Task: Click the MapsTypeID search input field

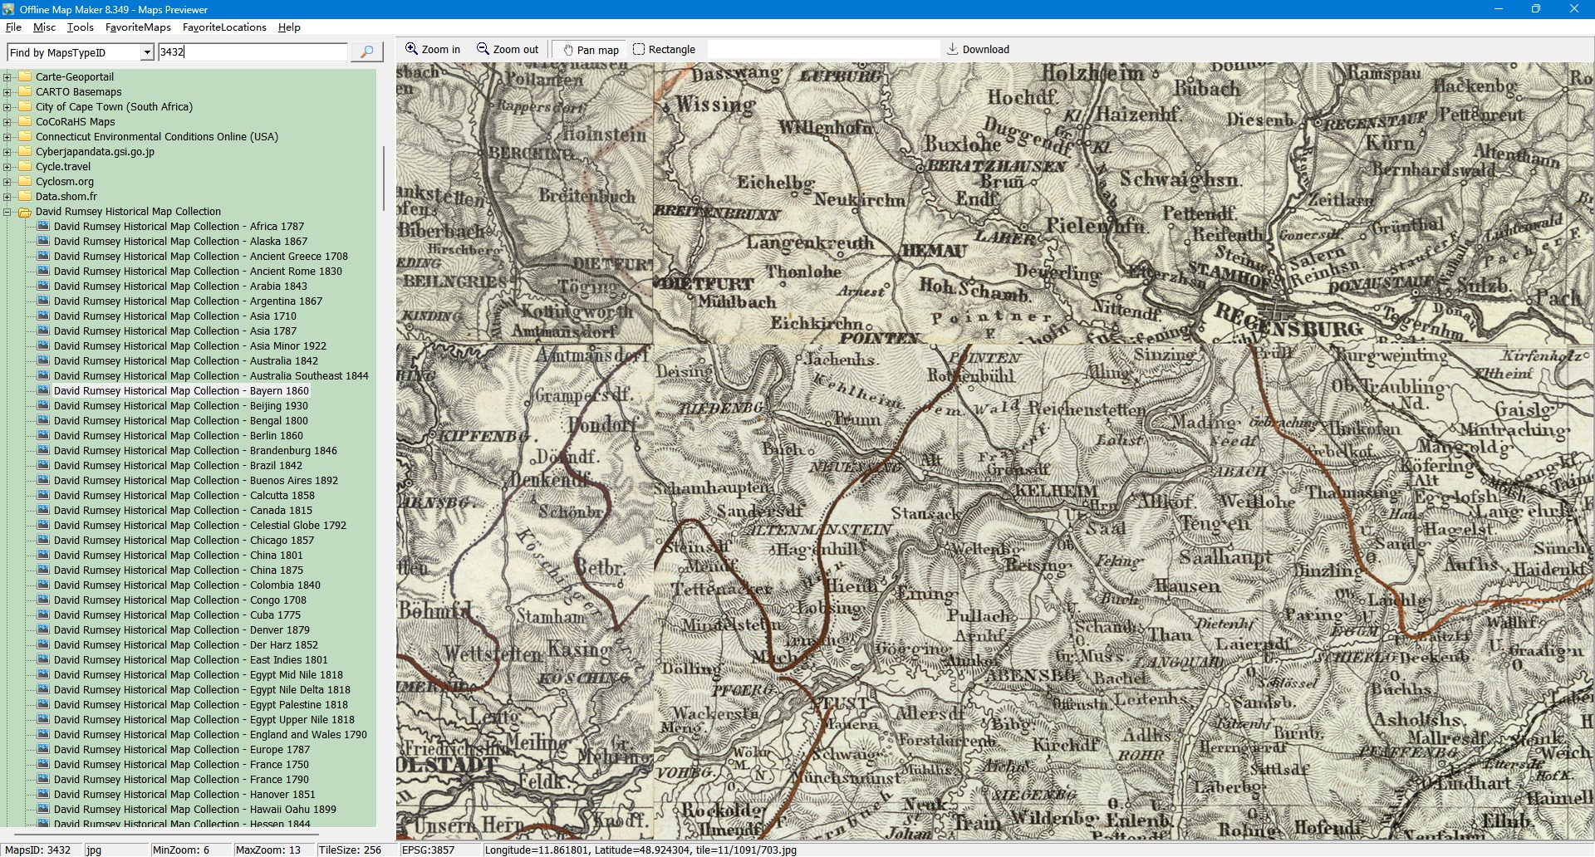Action: pyautogui.click(x=253, y=51)
